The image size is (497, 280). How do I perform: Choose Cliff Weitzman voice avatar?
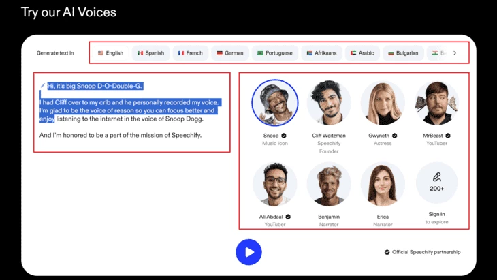click(x=329, y=103)
